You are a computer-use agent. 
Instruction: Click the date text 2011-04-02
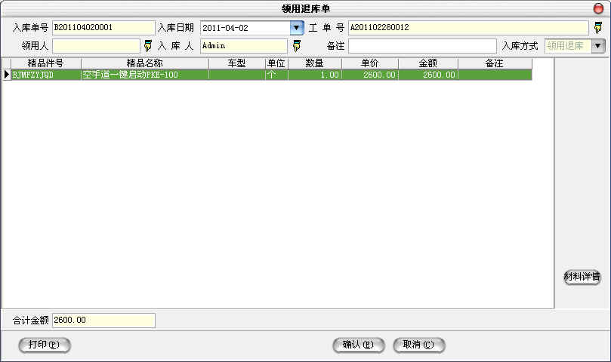pyautogui.click(x=225, y=28)
